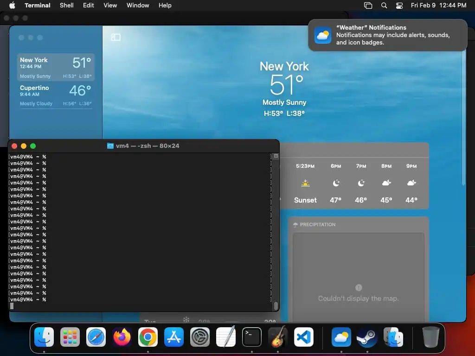Viewport: 475px width, 356px height.
Task: Click "Mostly Sunny" under New York temperature
Action: coord(284,102)
